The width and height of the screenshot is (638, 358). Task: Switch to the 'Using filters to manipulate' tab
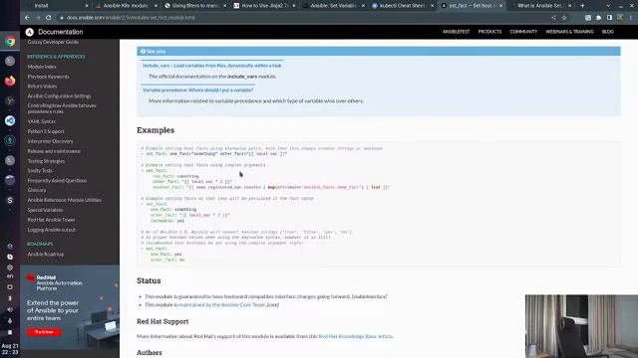pyautogui.click(x=194, y=6)
